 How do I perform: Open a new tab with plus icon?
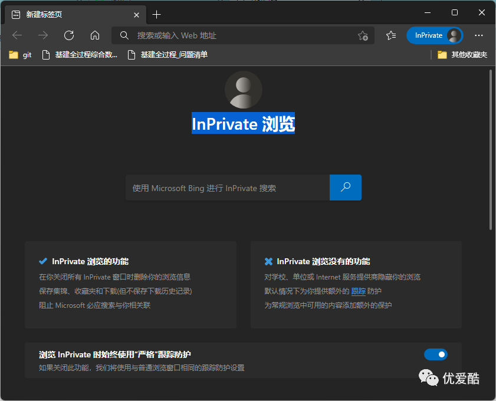[156, 15]
